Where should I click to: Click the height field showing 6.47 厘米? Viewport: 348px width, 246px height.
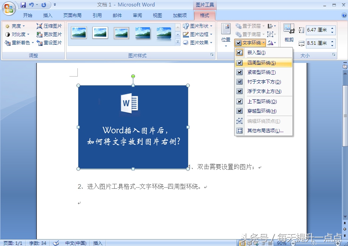pos(318,30)
